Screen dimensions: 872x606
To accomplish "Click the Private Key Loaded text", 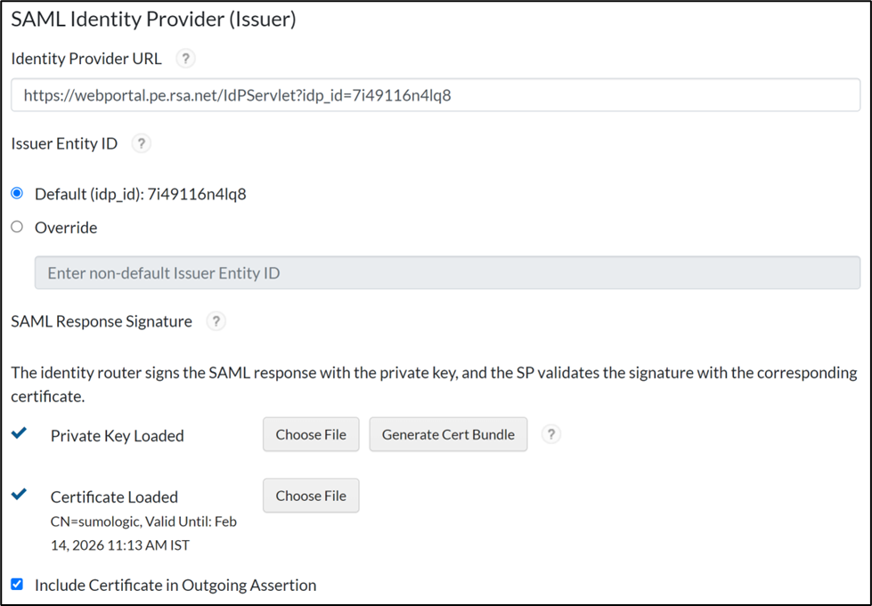I will [x=117, y=436].
